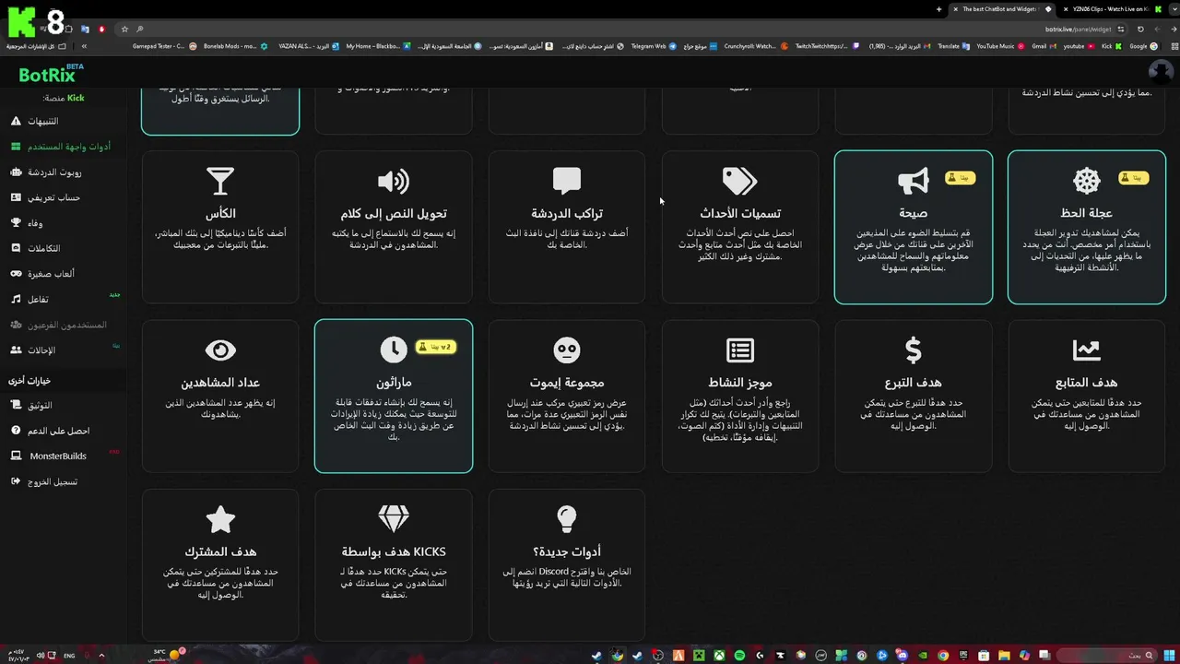Click the loyalty trophy icon in sidebar
This screenshot has height=664, width=1180.
[16, 223]
